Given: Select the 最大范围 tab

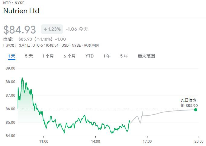Looking at the screenshot, I should [x=146, y=56].
